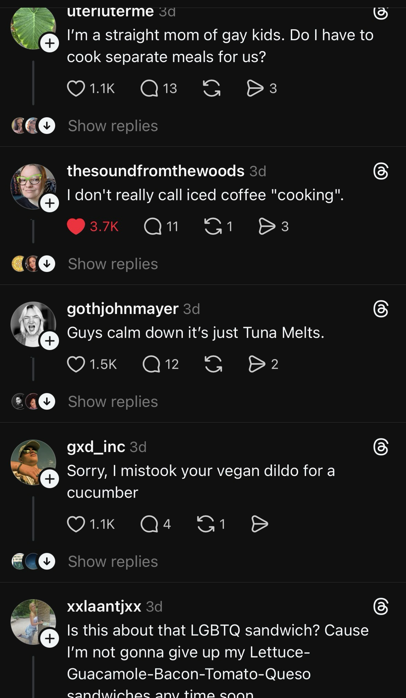The width and height of the screenshot is (406, 698).
Task: Repost thesoundfromthewoods' iced coffee reply
Action: (213, 227)
